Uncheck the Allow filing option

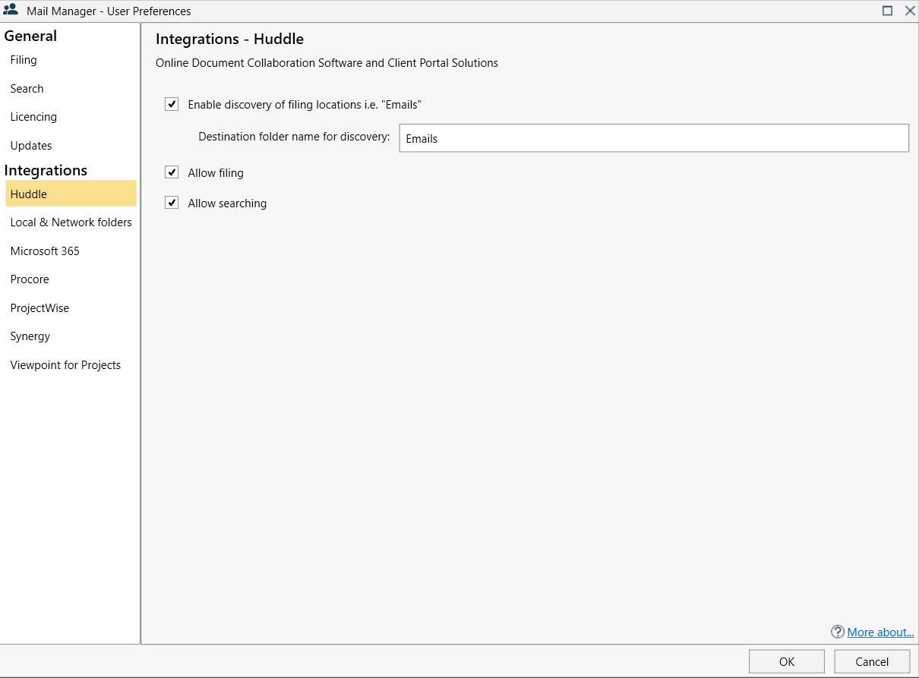[x=172, y=172]
